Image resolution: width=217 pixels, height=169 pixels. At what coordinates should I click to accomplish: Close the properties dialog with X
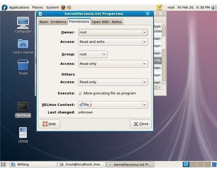(x=148, y=14)
